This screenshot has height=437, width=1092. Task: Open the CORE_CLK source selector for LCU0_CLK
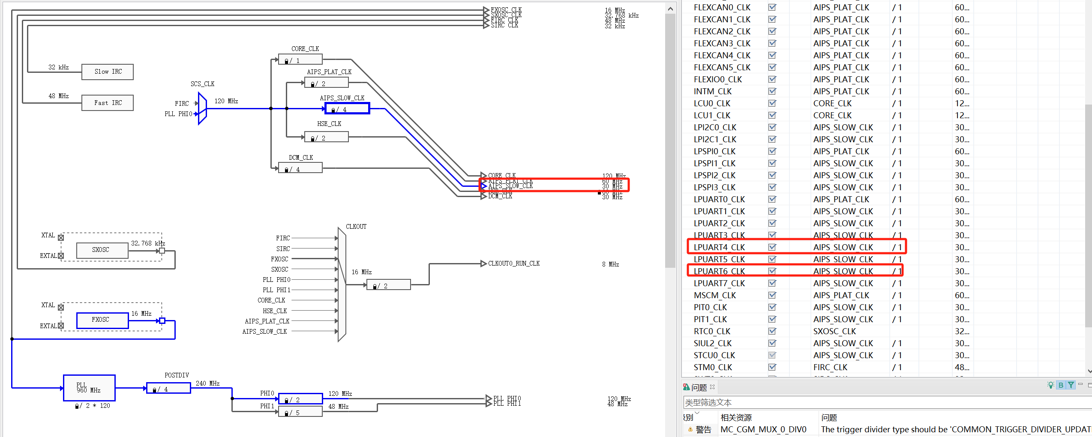coord(832,103)
